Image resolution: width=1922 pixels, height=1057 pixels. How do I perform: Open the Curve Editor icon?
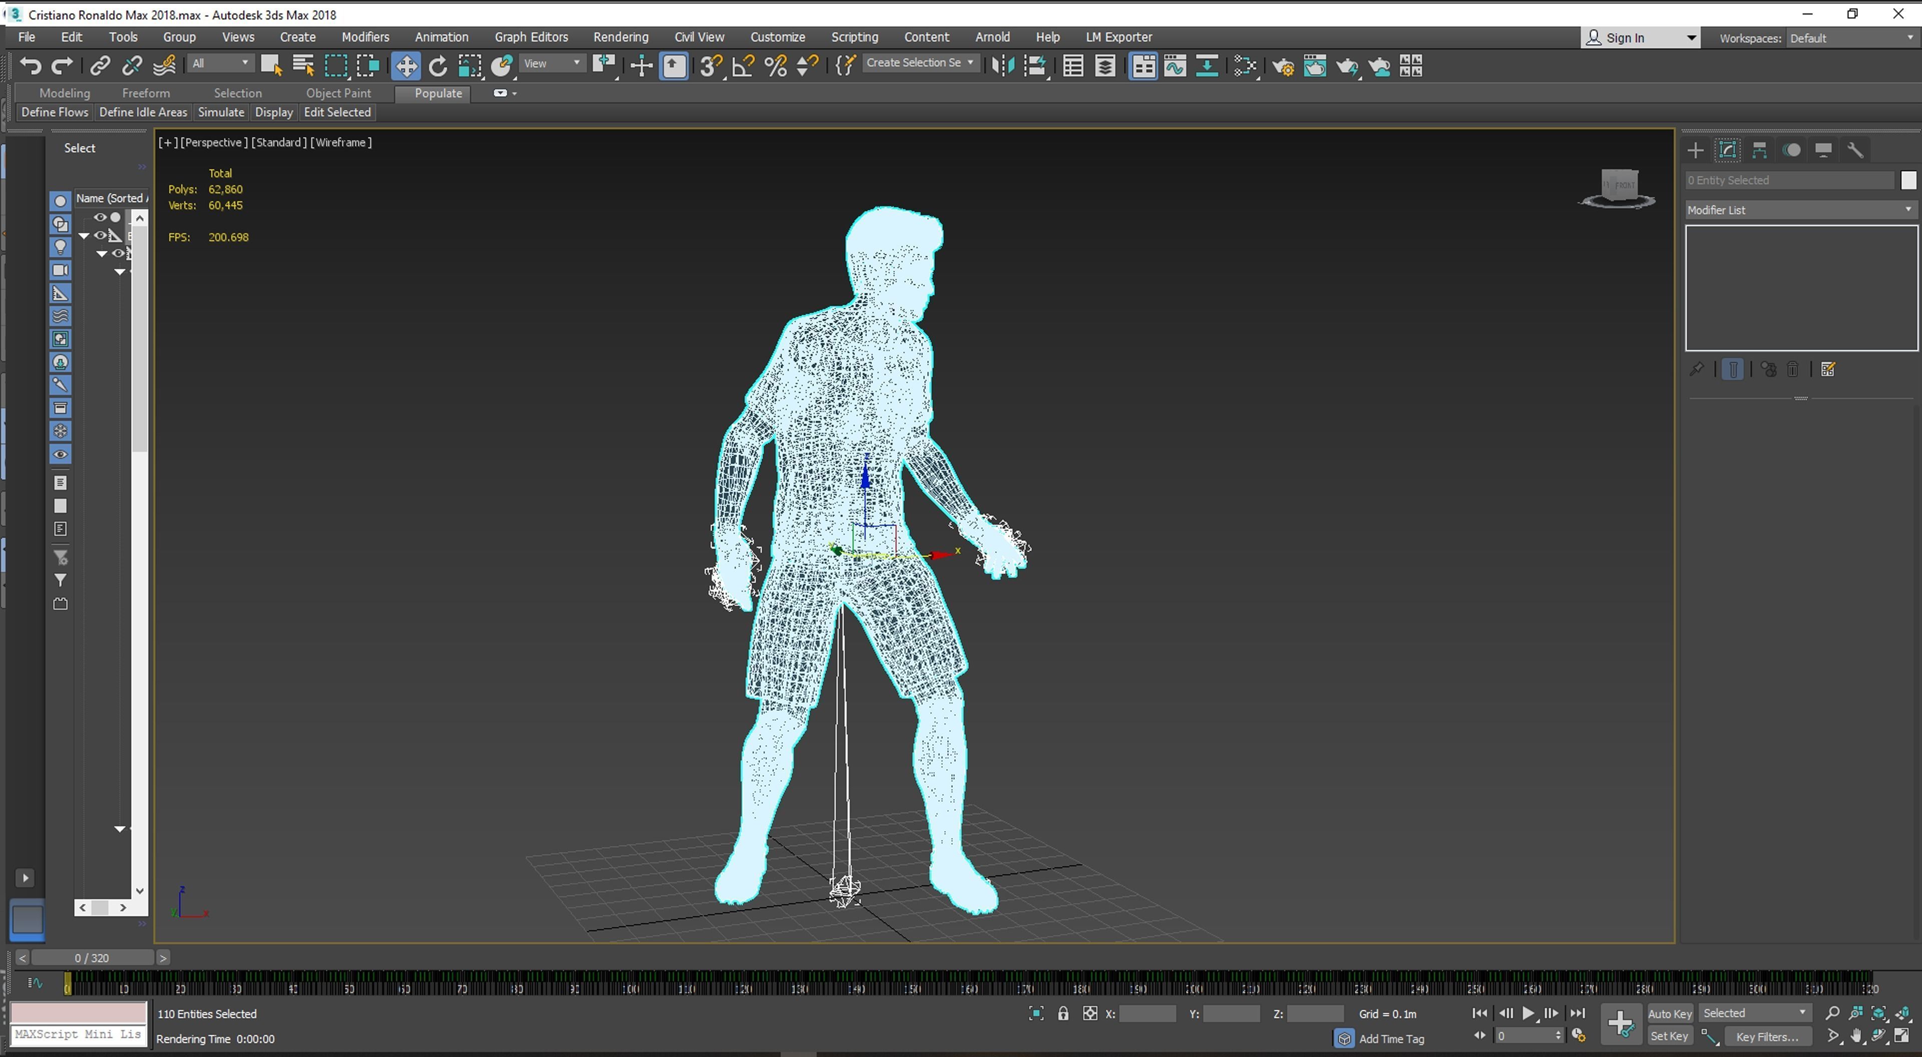pos(1175,67)
